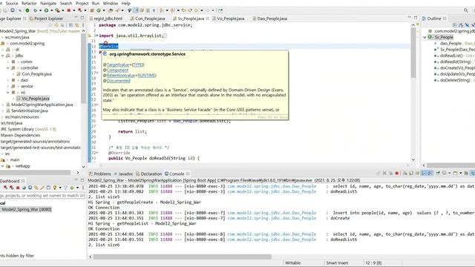Screen dimensions: 475x267
Task: Open the New Java Class dropdown arrow
Action: point(104,10)
